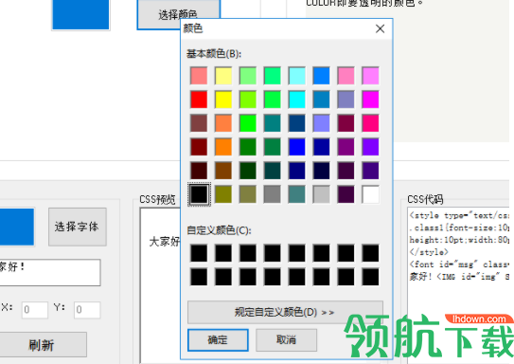Click the blue color preview at top left
The height and width of the screenshot is (364, 514).
click(80, 15)
